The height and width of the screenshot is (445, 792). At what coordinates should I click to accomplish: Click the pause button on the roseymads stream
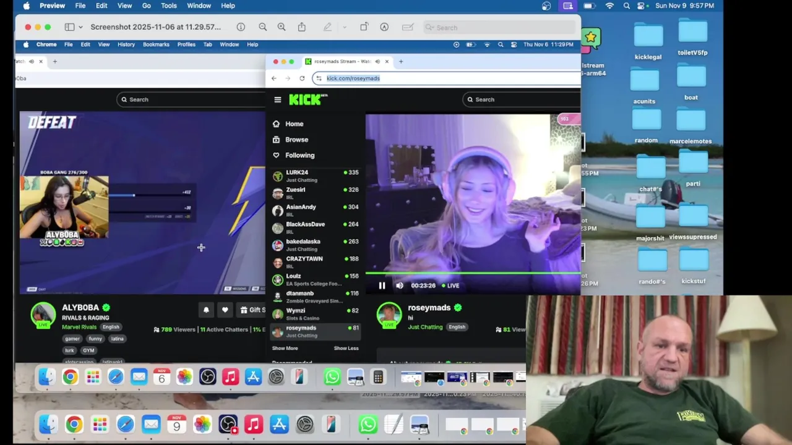382,286
